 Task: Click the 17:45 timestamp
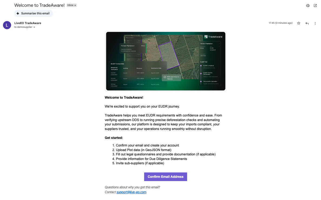tap(280, 23)
